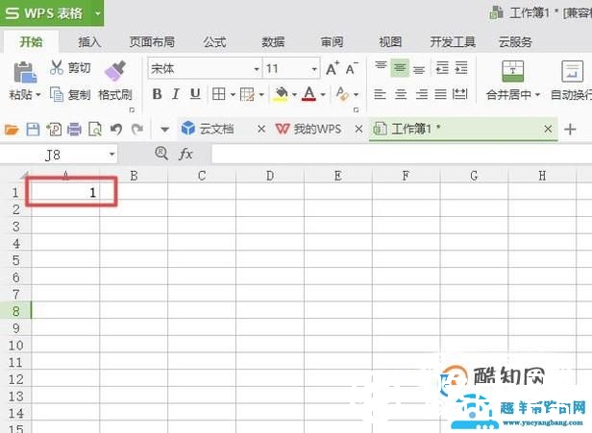Screen dimensions: 592x433
Task: Expand the font color dropdown arrow
Action: click(x=323, y=94)
